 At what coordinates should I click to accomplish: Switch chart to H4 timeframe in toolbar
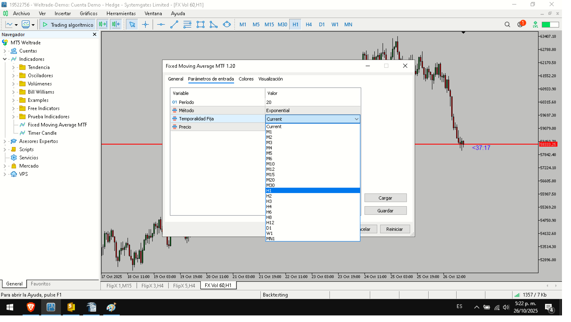coord(309,25)
